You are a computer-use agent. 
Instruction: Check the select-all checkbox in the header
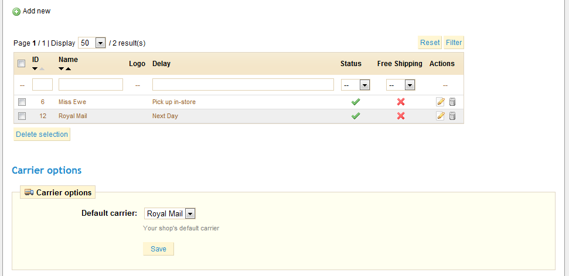(22, 63)
